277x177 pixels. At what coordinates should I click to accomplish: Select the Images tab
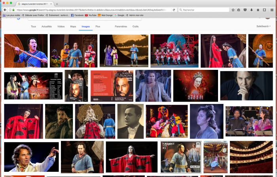pos(86,27)
